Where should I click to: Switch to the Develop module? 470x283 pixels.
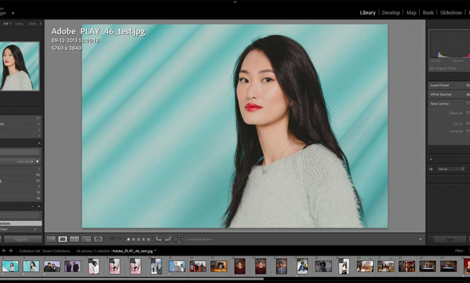391,12
